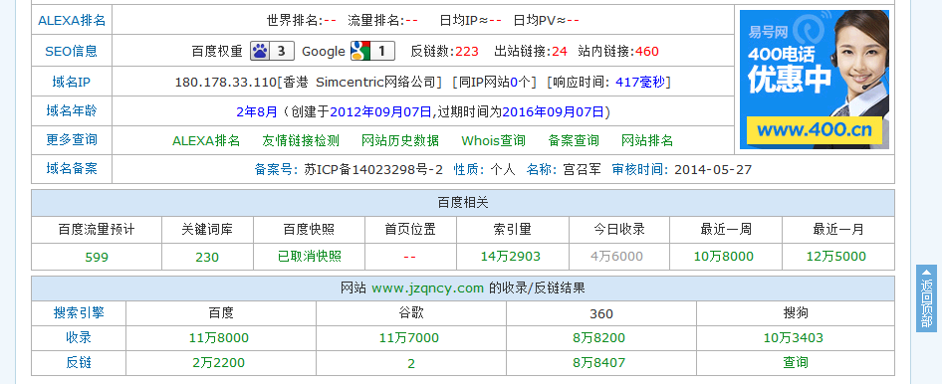Click the 谷歌 column header
The height and width of the screenshot is (384, 942).
coord(411,313)
